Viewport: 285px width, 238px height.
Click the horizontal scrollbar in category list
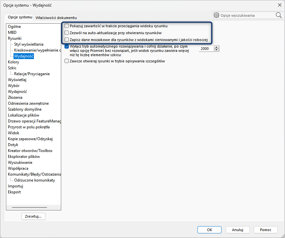coord(29,207)
